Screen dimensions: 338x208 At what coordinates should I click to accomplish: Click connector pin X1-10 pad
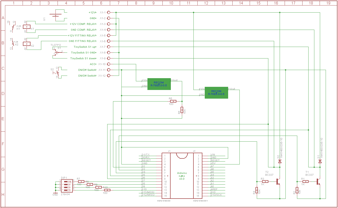(109, 64)
